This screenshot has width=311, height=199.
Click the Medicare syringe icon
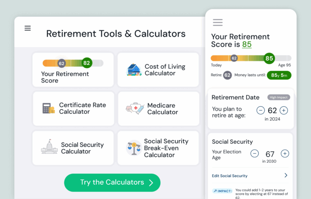point(135,108)
